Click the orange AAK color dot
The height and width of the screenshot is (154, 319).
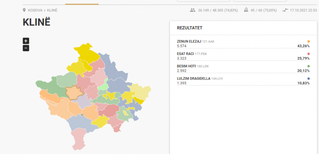pyautogui.click(x=308, y=41)
